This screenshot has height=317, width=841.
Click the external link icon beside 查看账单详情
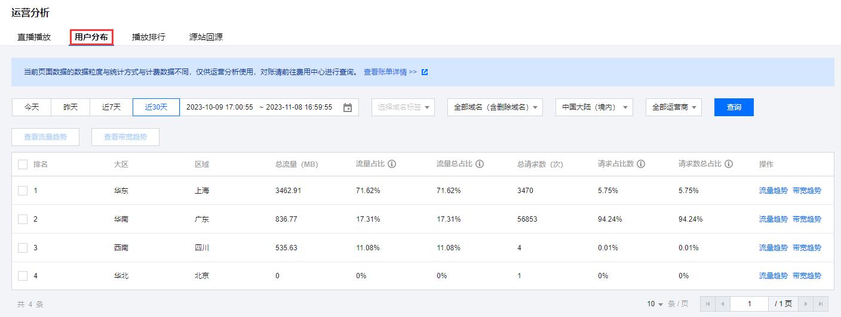425,72
